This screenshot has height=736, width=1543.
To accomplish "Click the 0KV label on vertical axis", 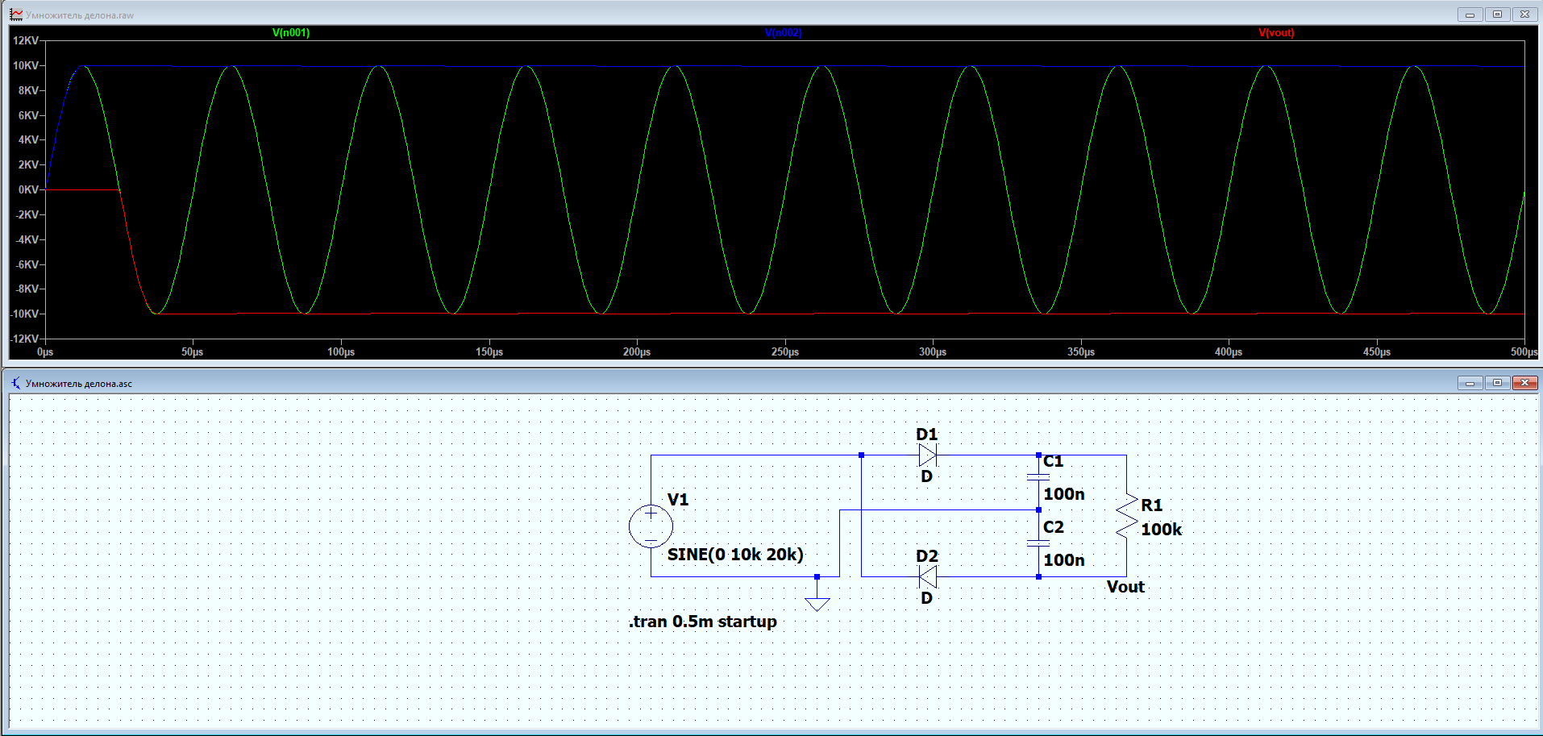I will [28, 189].
